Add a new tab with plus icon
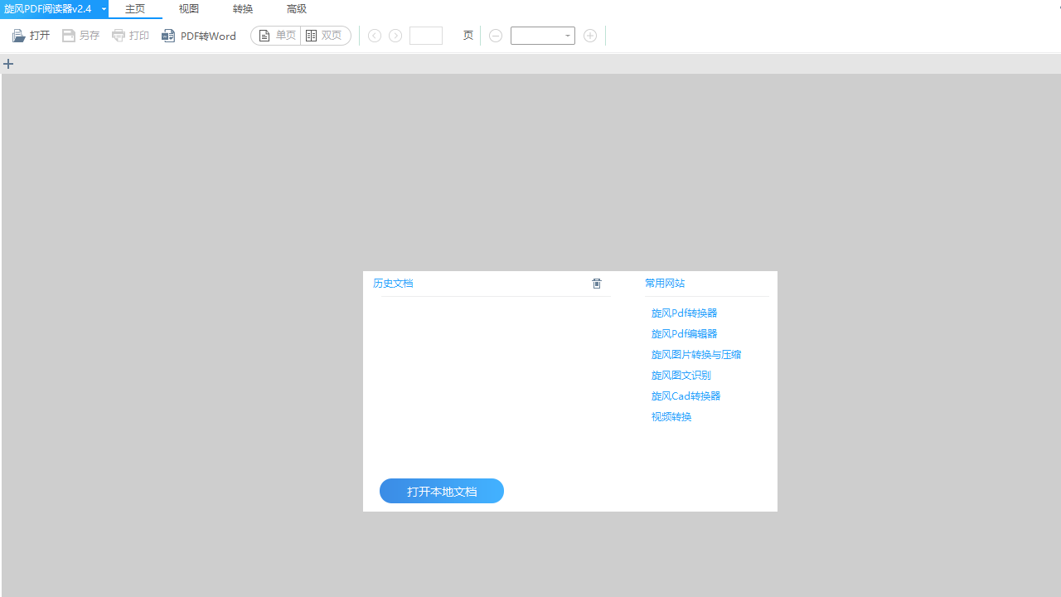Image resolution: width=1061 pixels, height=597 pixels. [x=8, y=64]
